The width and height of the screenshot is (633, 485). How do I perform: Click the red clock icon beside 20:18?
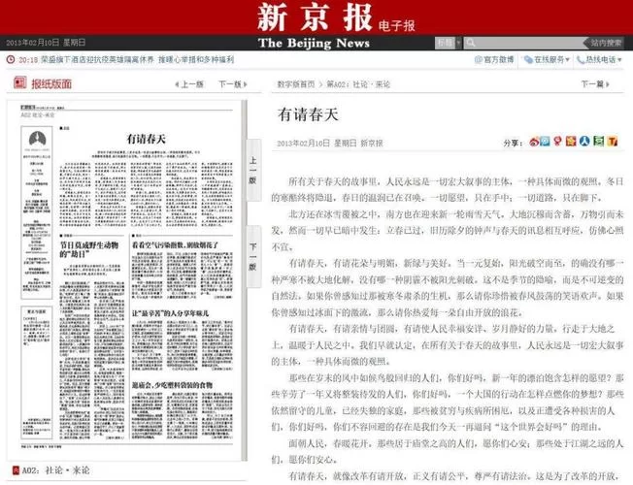(11, 60)
